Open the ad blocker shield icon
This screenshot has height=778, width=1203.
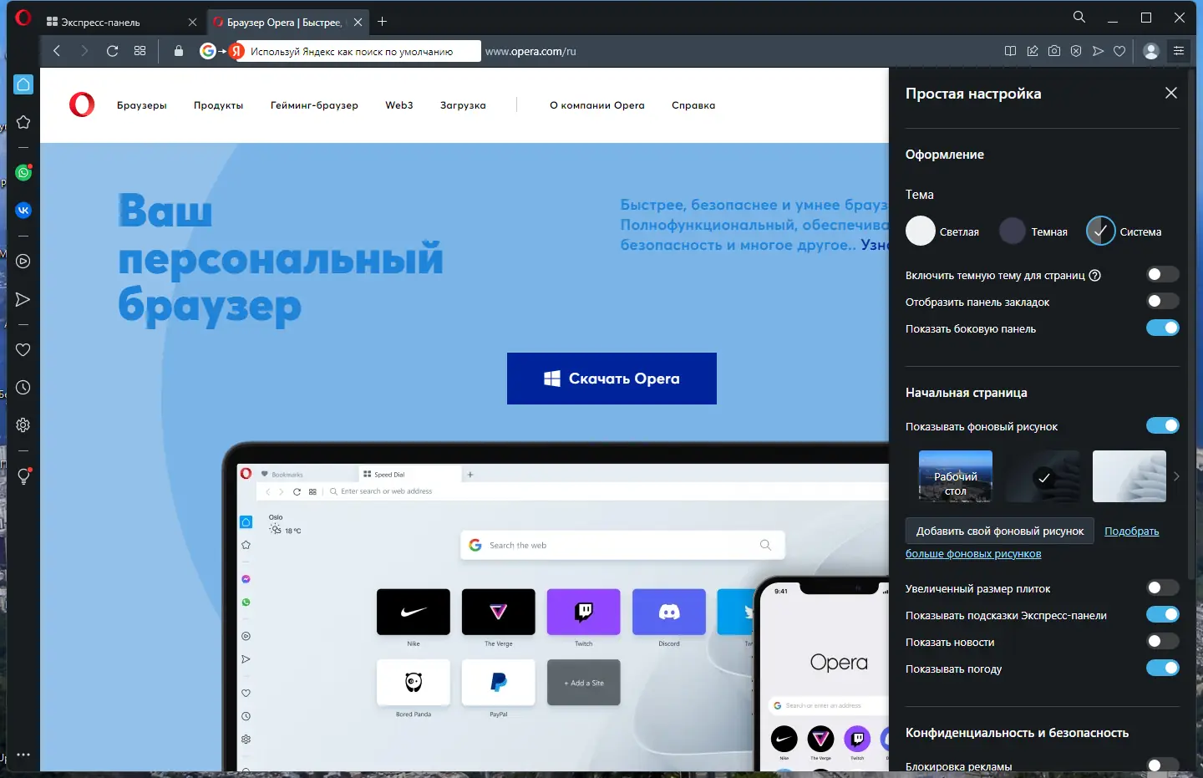1077,51
